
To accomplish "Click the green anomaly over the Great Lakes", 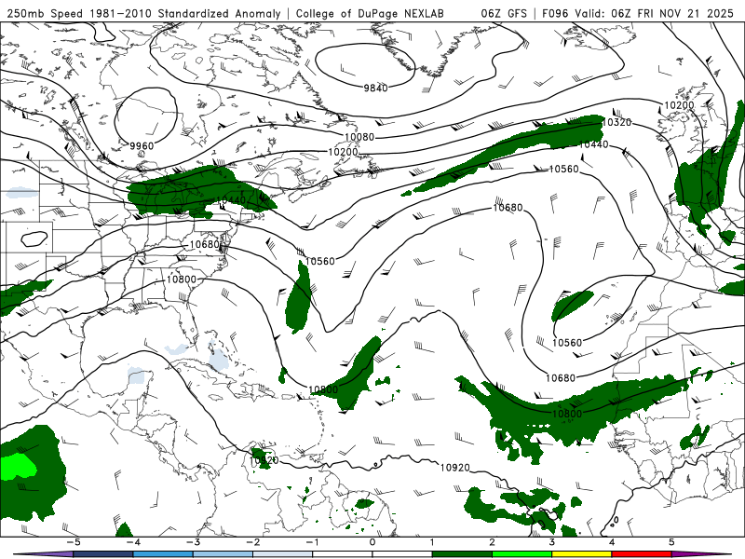I will pyautogui.click(x=197, y=191).
